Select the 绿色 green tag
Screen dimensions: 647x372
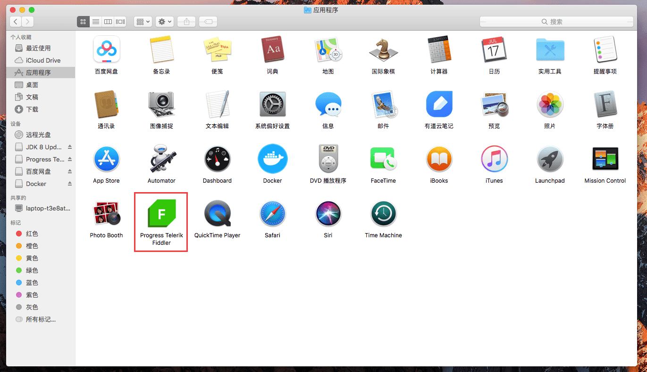(x=41, y=270)
